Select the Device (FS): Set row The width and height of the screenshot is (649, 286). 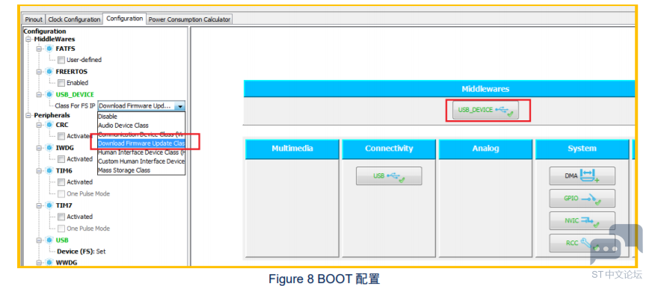tap(81, 252)
